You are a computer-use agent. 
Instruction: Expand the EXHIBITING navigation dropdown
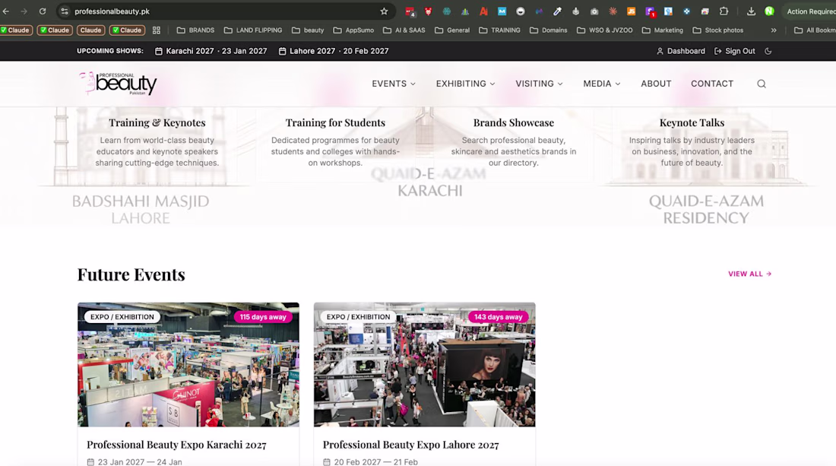(x=465, y=84)
